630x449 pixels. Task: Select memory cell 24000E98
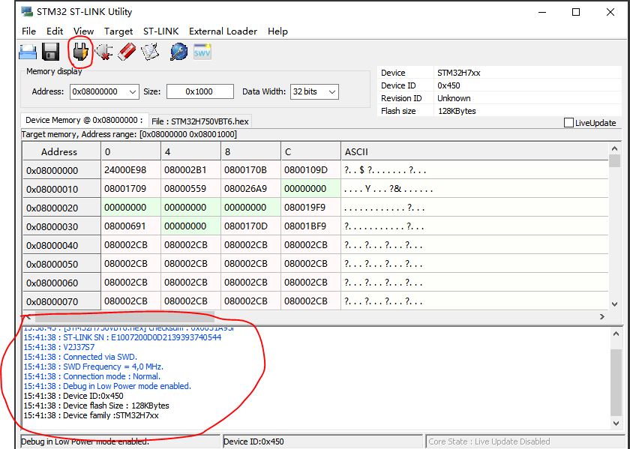pos(130,170)
